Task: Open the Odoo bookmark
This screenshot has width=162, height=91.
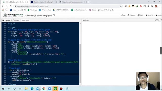Action: click(x=92, y=10)
